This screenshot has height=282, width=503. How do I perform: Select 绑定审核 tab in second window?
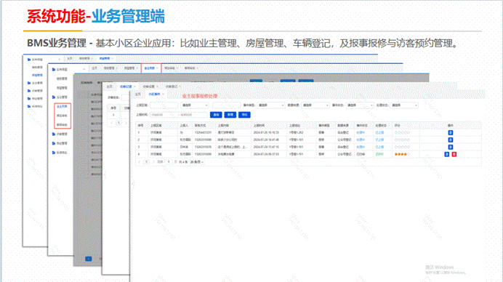pos(169,68)
